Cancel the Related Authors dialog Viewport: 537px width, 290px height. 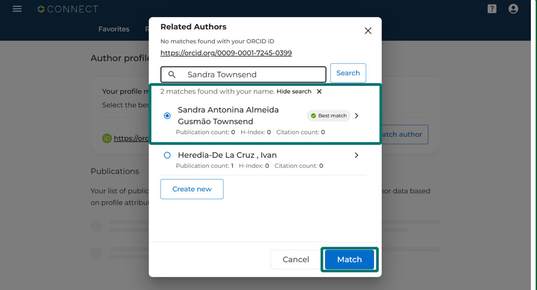tap(296, 259)
